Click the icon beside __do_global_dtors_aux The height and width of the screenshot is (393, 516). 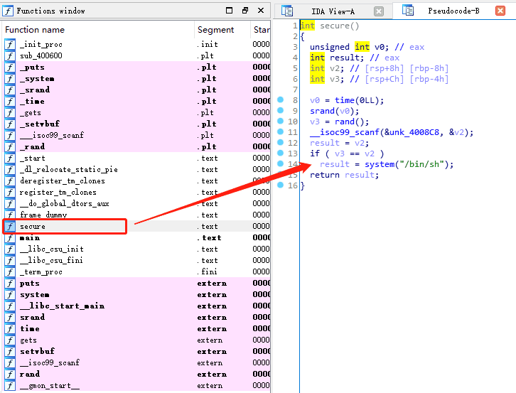coord(10,203)
